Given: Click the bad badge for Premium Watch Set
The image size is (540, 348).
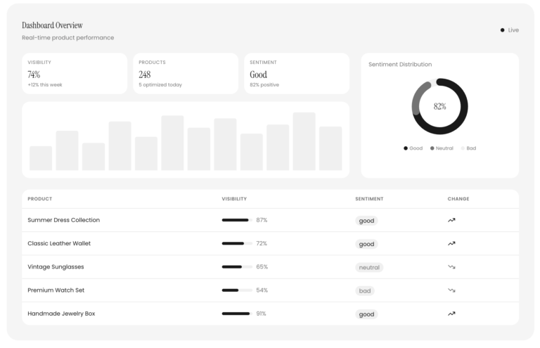Looking at the screenshot, I should pos(365,290).
